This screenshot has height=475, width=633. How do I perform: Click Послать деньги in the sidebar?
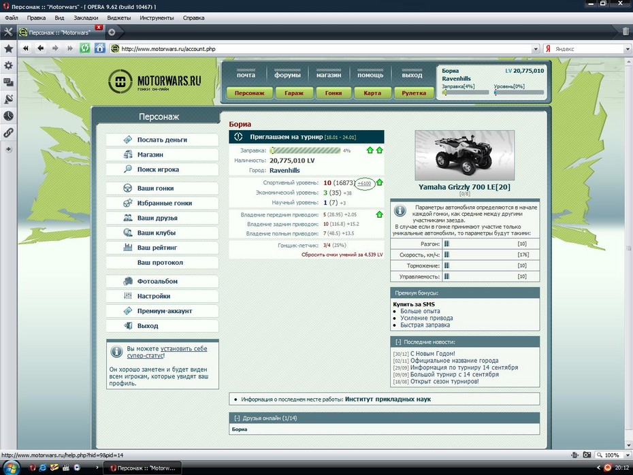click(x=162, y=140)
